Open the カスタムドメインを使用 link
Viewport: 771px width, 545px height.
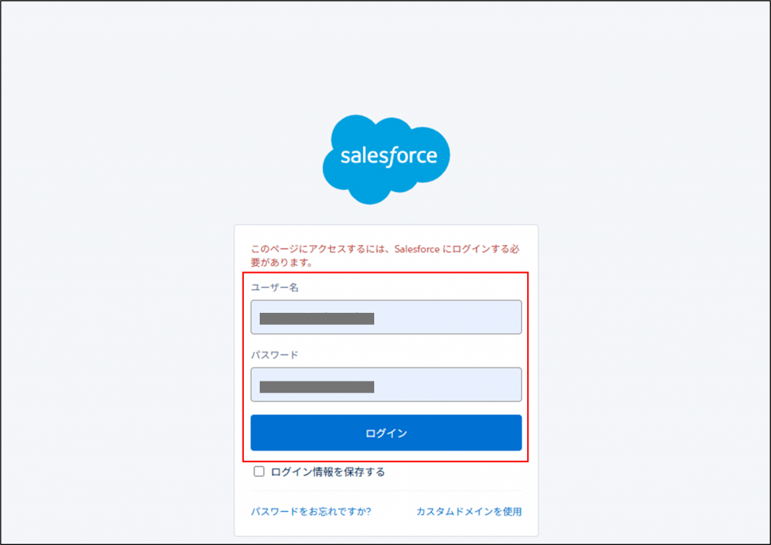click(468, 511)
